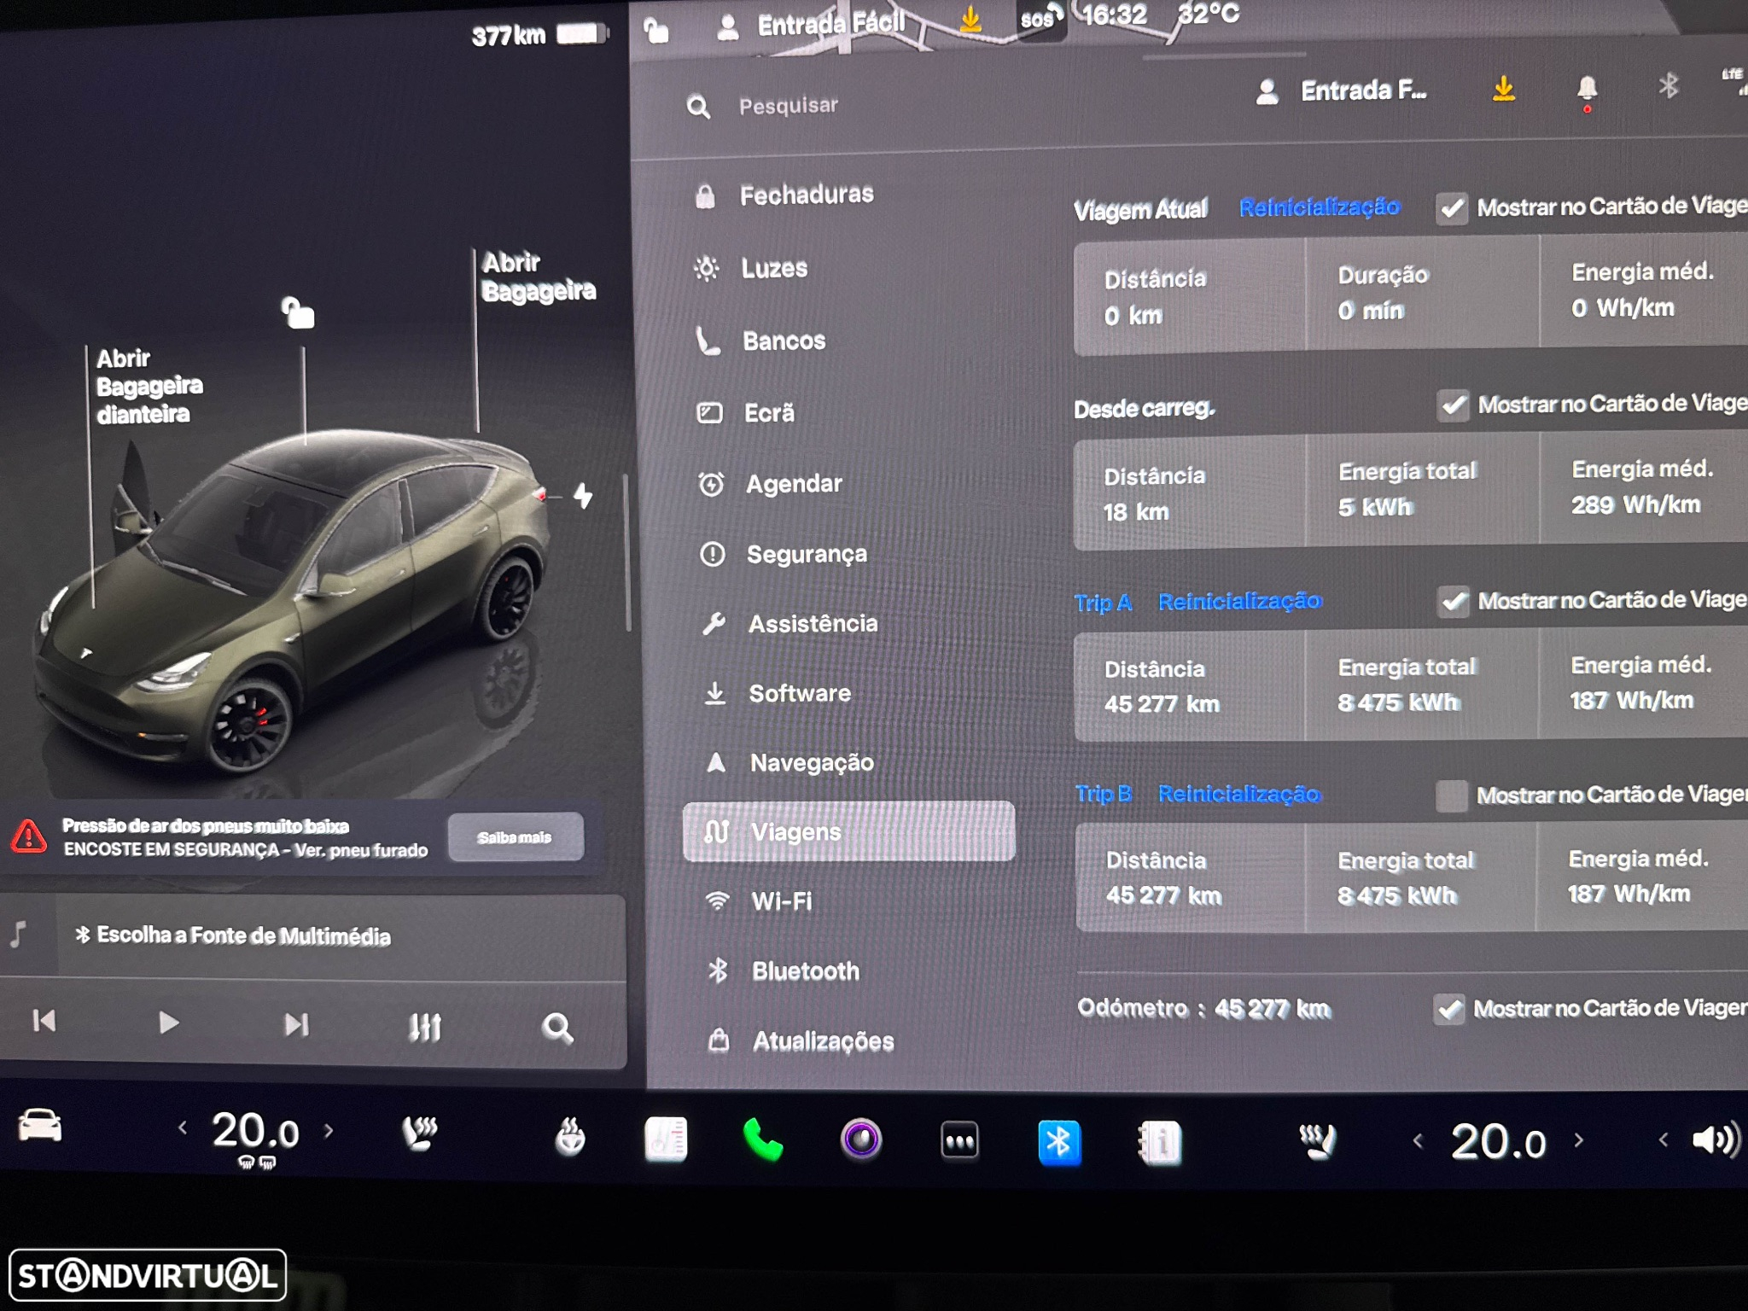Reset Trip B via Reinicialização
The image size is (1748, 1311).
pos(1239,795)
